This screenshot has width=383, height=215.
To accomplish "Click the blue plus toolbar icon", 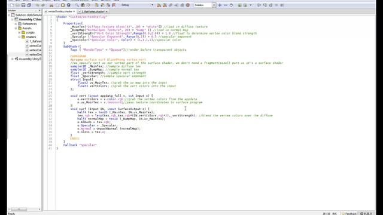I will click(220, 5).
